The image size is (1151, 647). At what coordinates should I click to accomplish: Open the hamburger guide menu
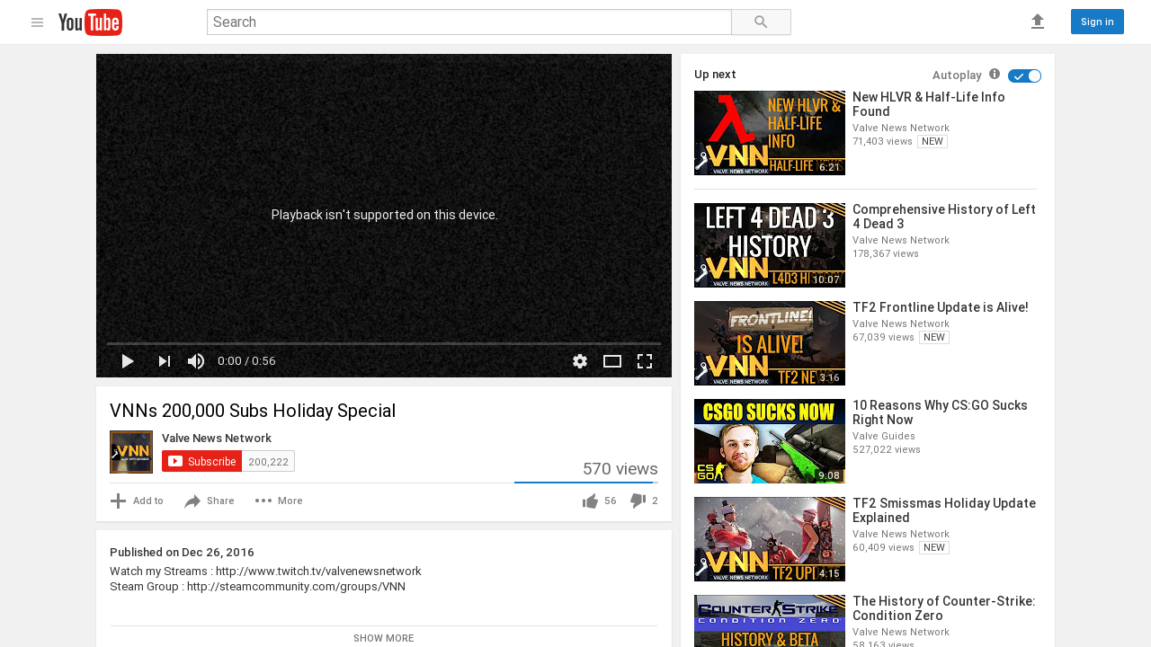coord(37,22)
